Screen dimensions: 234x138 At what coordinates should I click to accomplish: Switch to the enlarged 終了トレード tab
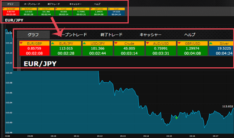111,35
